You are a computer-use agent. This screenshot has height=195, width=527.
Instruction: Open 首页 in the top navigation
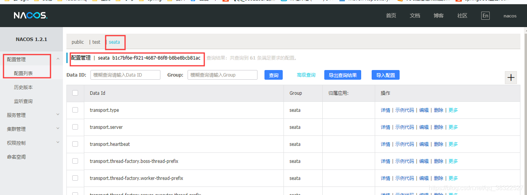(x=391, y=16)
